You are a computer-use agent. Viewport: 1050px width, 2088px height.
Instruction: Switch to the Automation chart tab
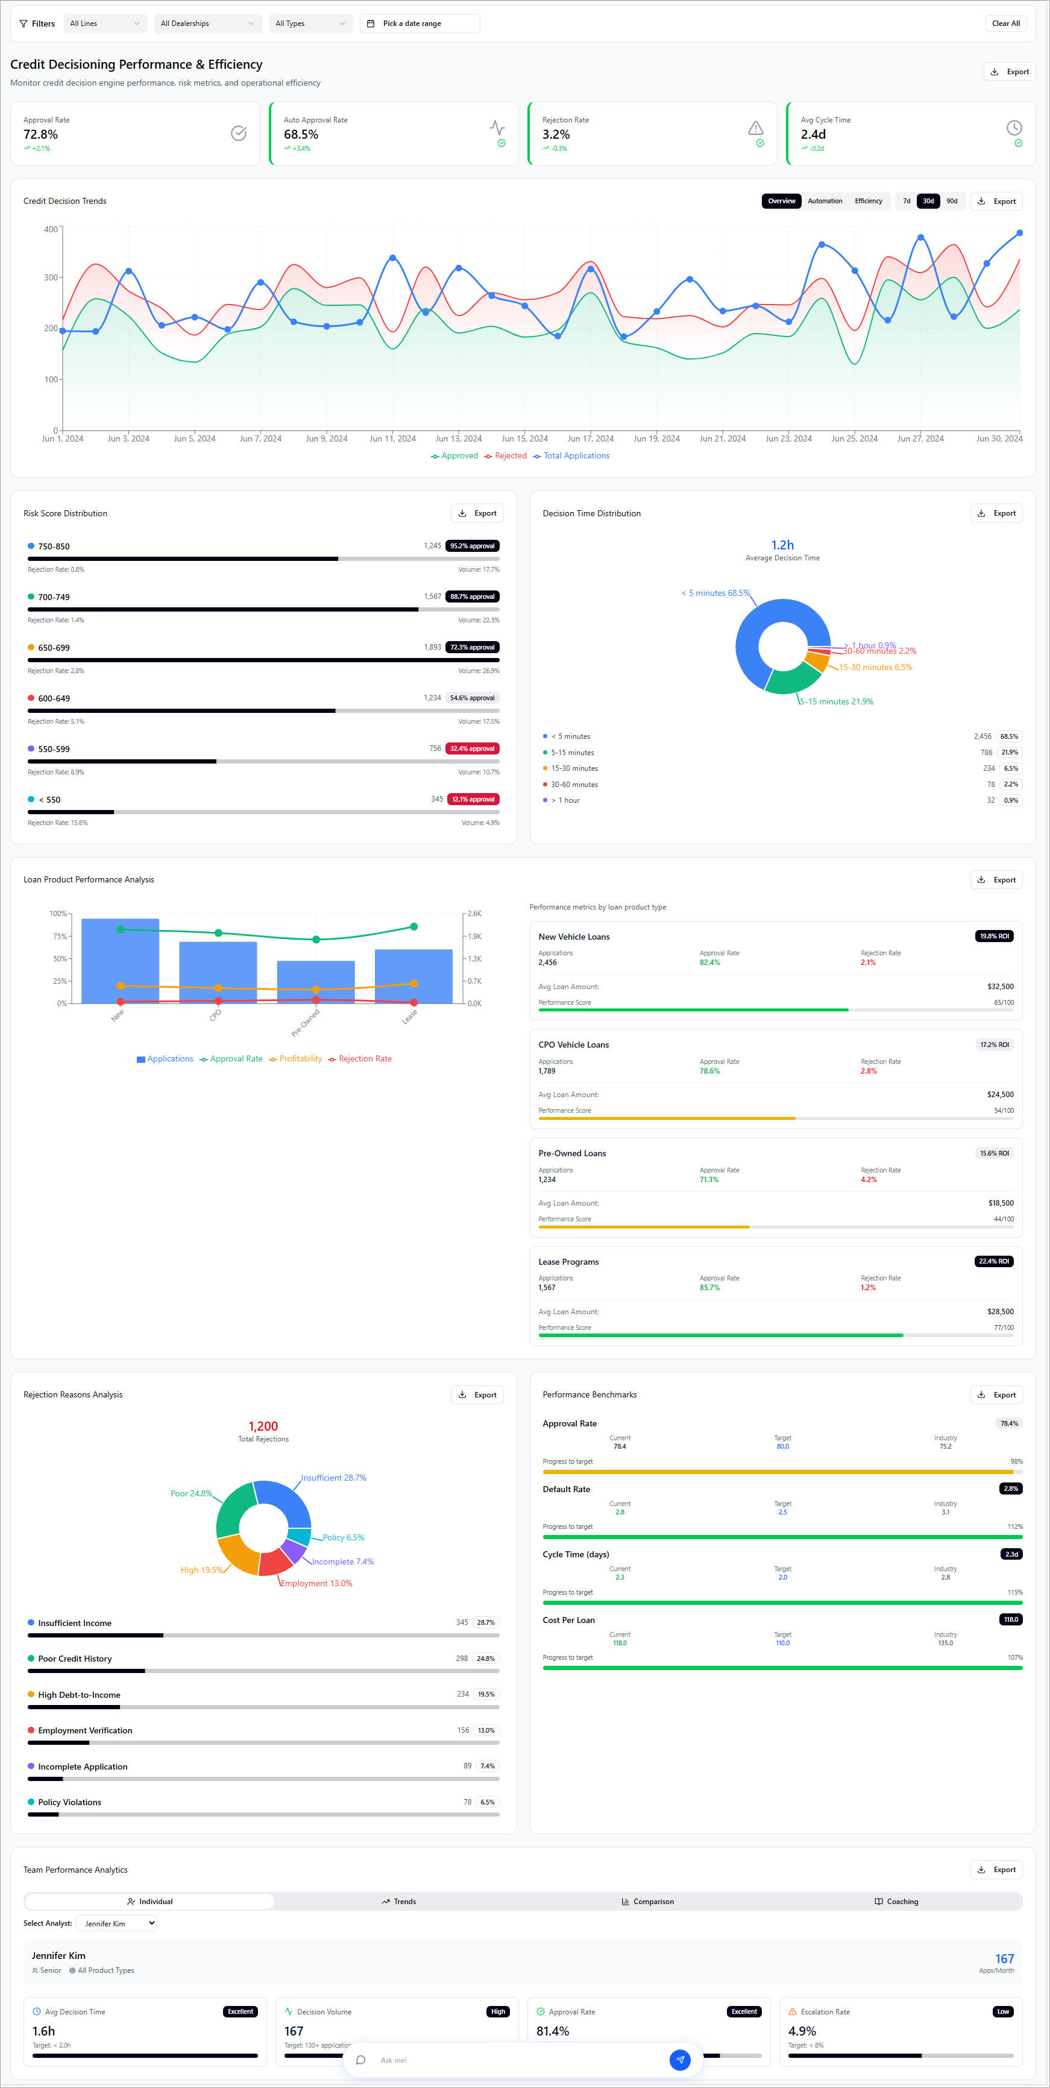click(824, 201)
